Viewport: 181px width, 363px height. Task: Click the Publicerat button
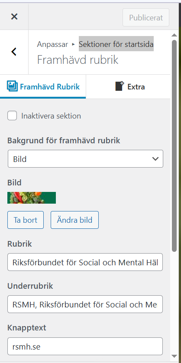(146, 18)
